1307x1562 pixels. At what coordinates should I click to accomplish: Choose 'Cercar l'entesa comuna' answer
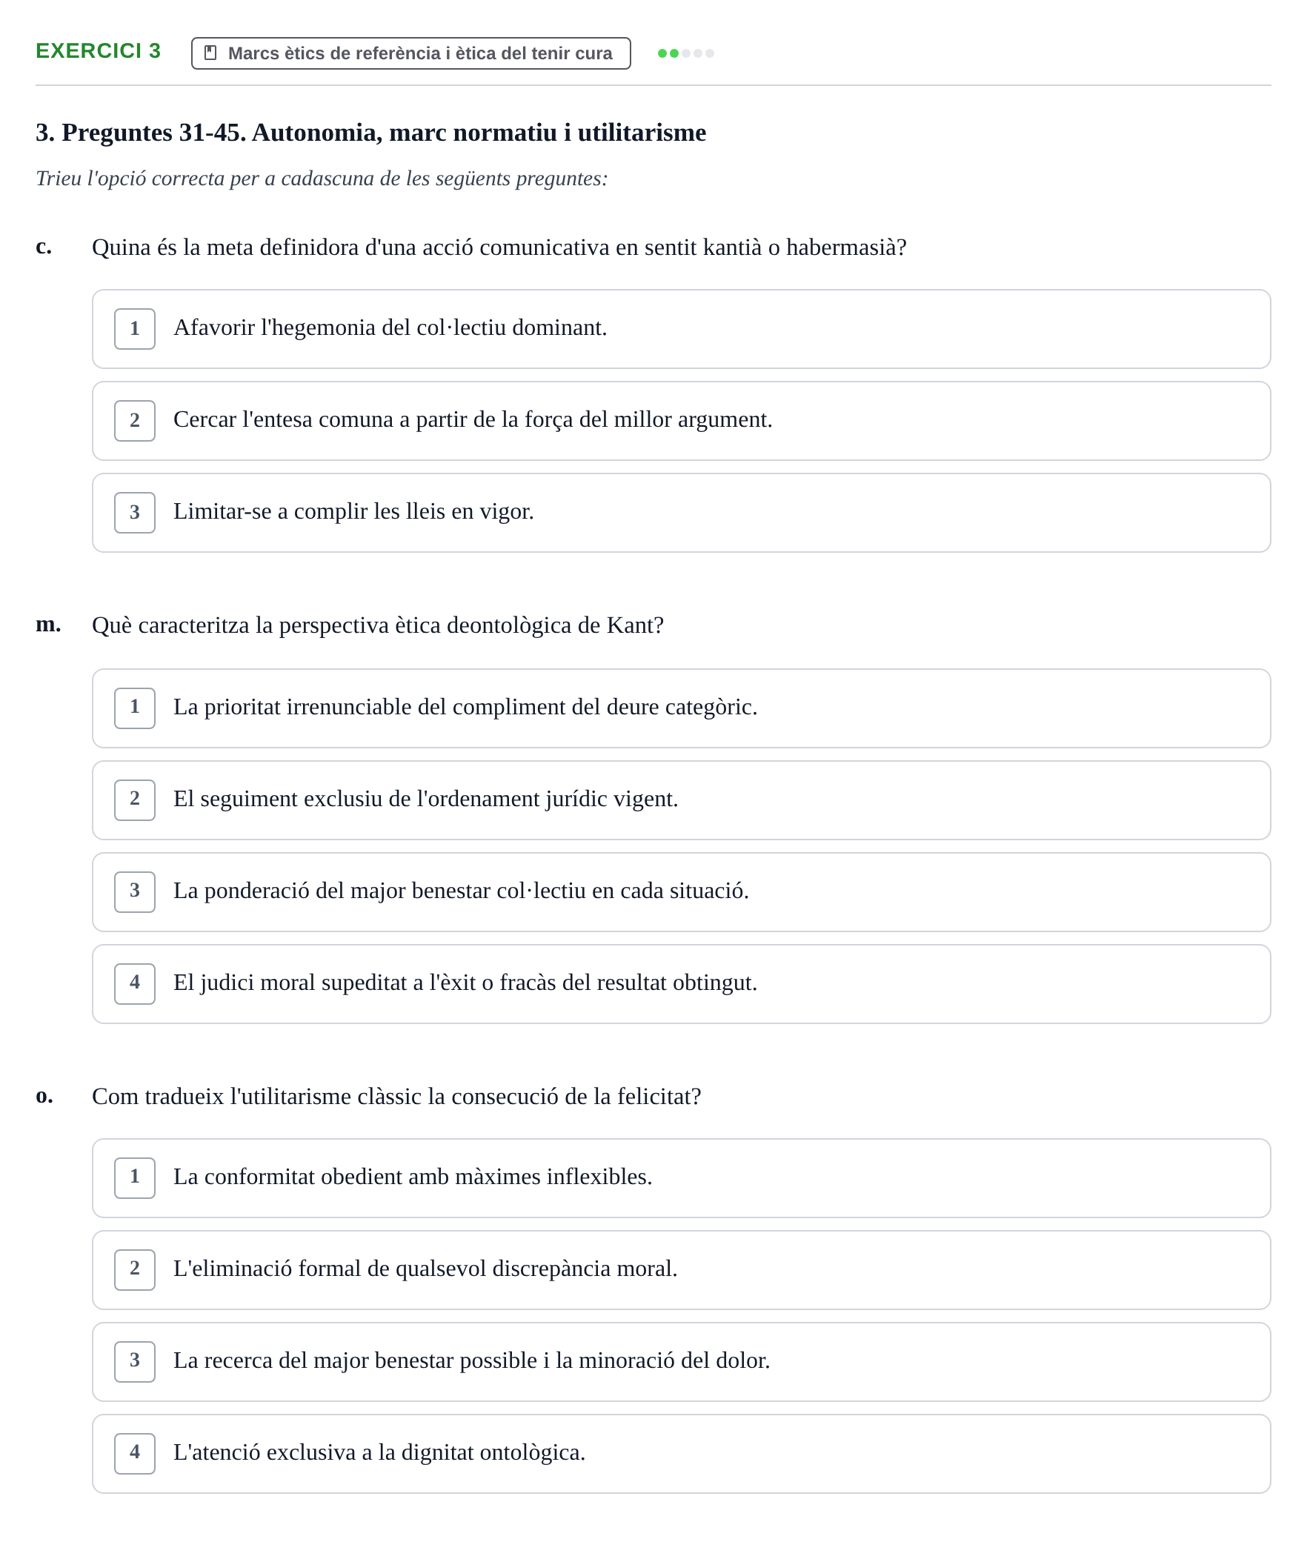pos(681,421)
